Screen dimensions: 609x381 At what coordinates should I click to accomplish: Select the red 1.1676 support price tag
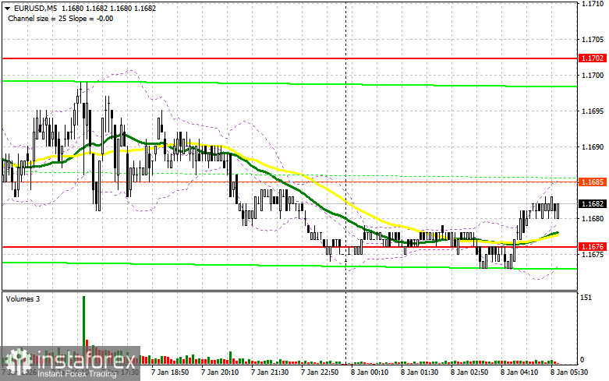click(592, 246)
